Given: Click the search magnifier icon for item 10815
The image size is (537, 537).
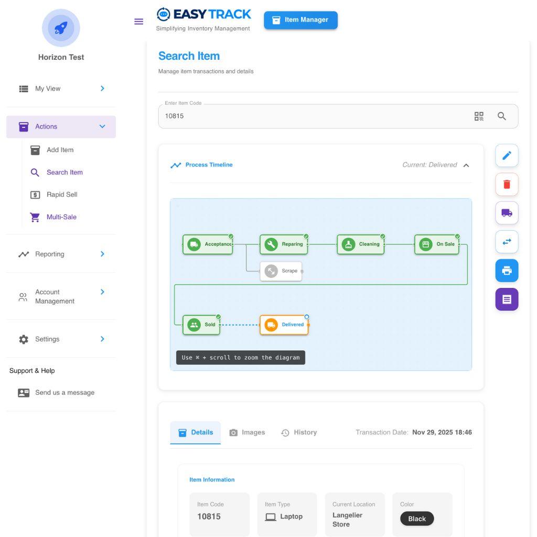Looking at the screenshot, I should pyautogui.click(x=502, y=116).
